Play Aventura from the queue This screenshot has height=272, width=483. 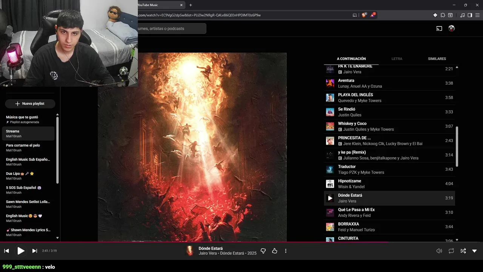(x=389, y=83)
